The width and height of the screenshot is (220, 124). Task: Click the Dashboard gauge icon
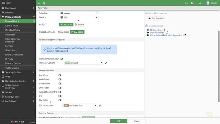tap(3, 8)
